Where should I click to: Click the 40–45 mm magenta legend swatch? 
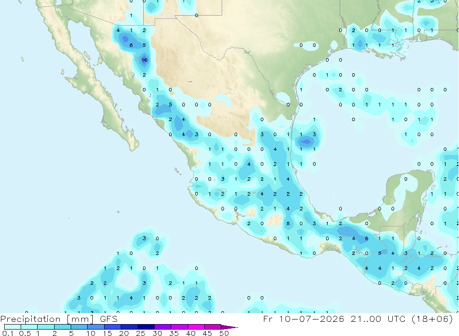[196, 327]
